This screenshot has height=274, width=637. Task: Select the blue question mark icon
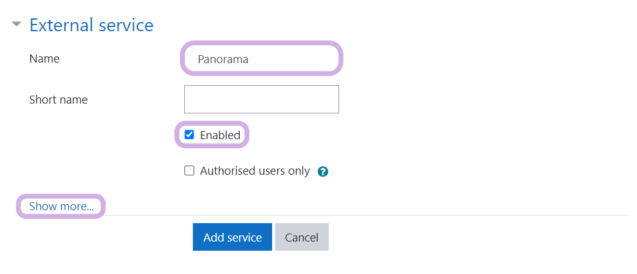(323, 172)
